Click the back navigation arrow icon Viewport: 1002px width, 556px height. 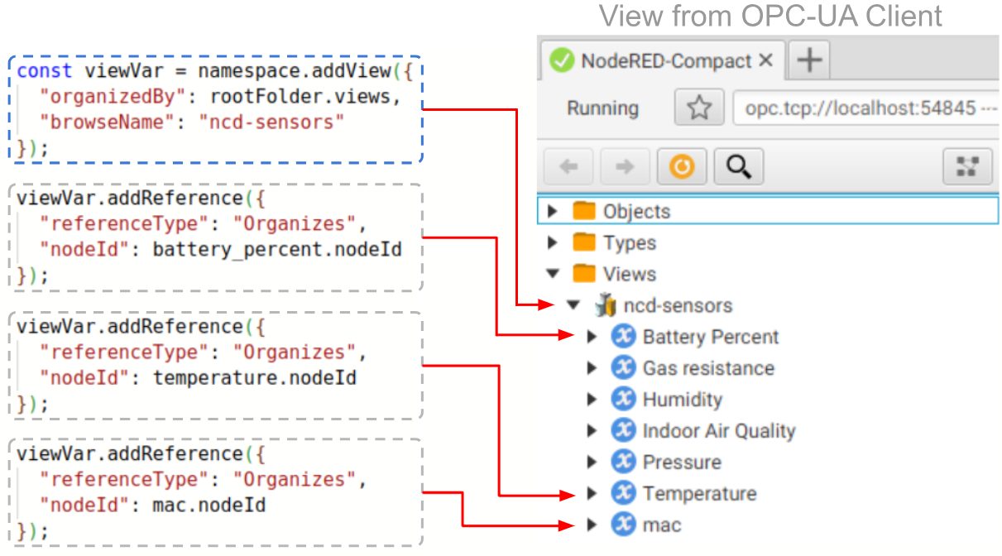point(567,165)
